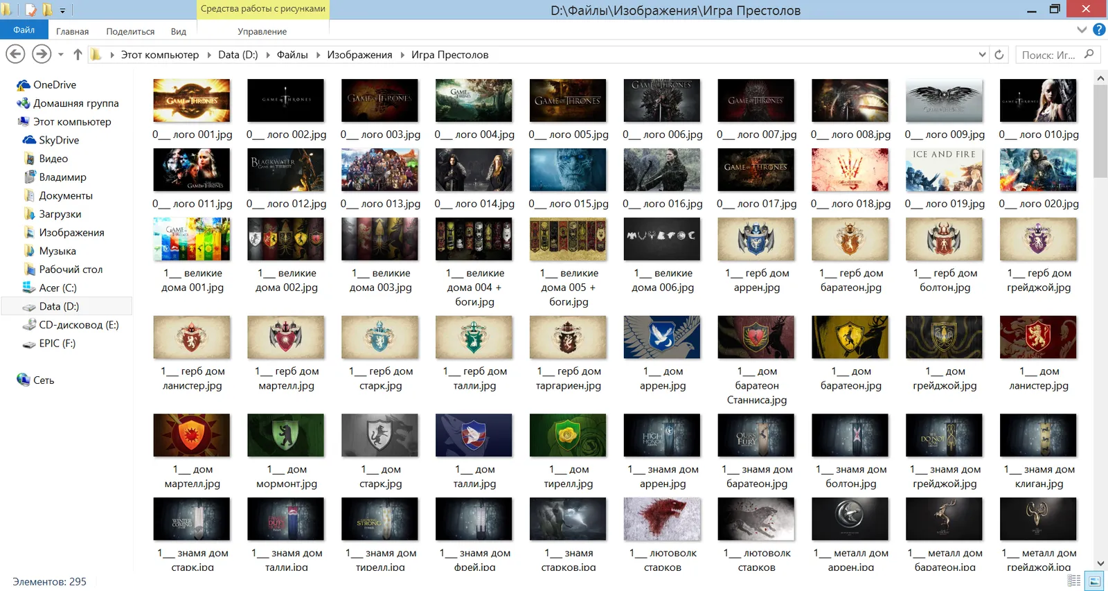This screenshot has width=1108, height=591.
Task: Select thumbnail 1__ дом тирелл.jpg
Action: pyautogui.click(x=568, y=435)
